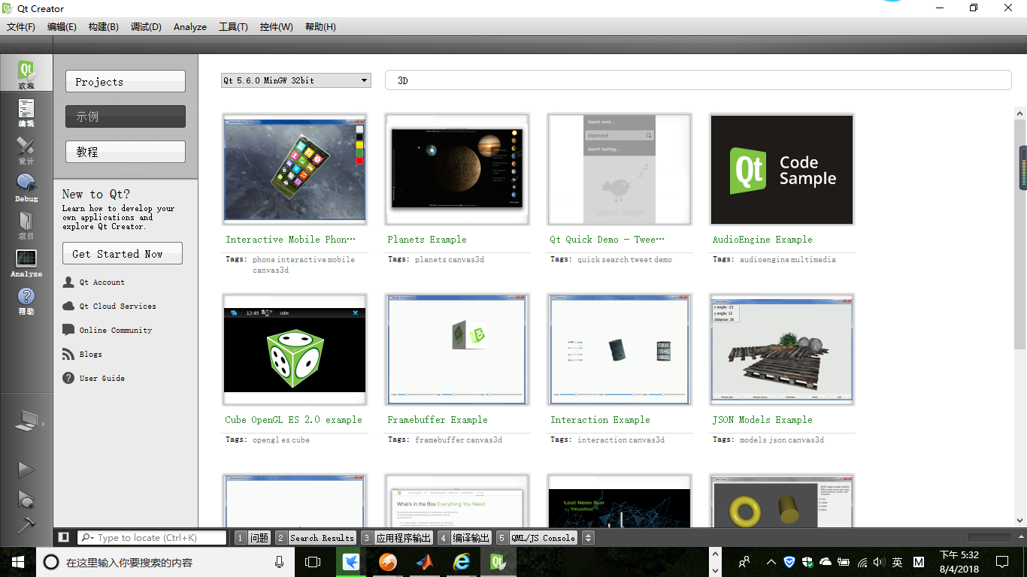The width and height of the screenshot is (1027, 577).
Task: Click the User Guide question icon
Action: pos(68,379)
